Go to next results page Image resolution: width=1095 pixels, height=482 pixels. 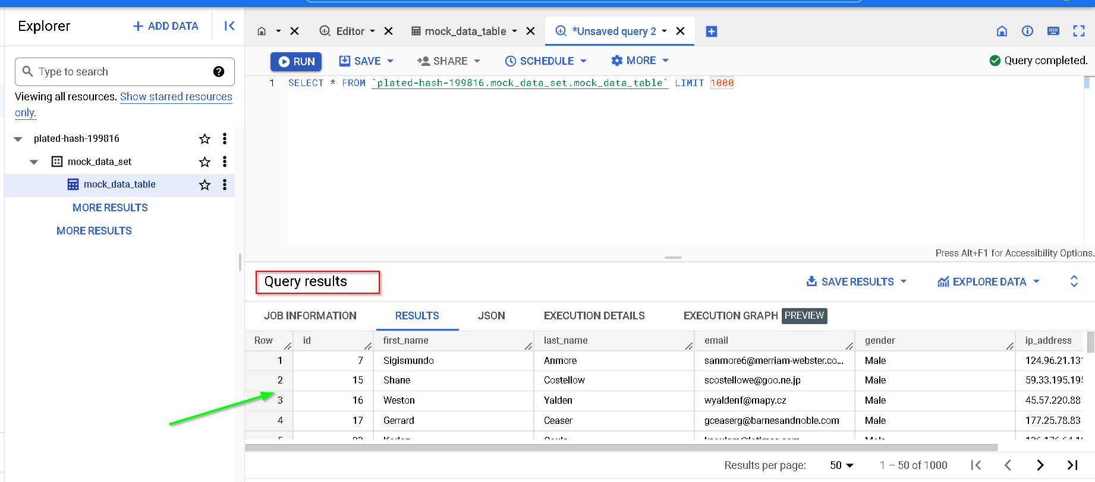click(x=1040, y=465)
